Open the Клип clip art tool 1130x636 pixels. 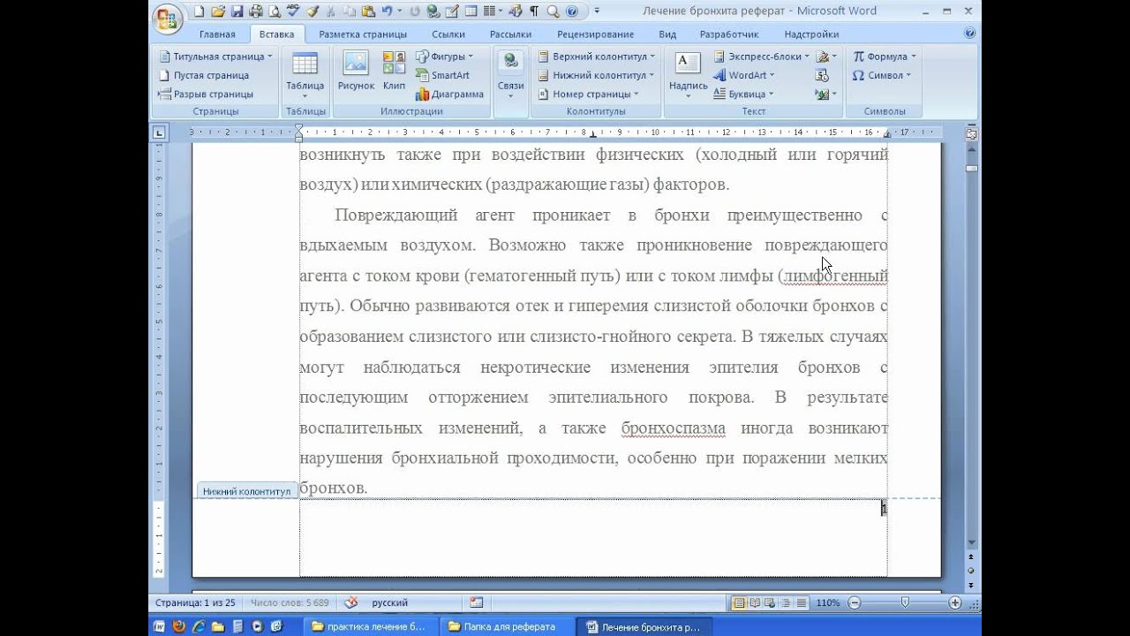point(394,71)
